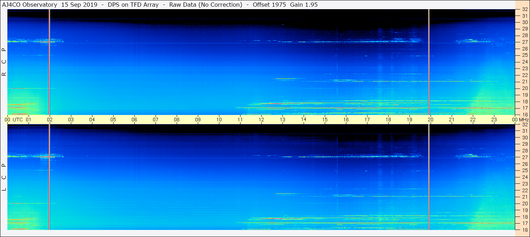Select the 20 hour mark on time axis
This screenshot has width=530, height=237.
(431, 120)
